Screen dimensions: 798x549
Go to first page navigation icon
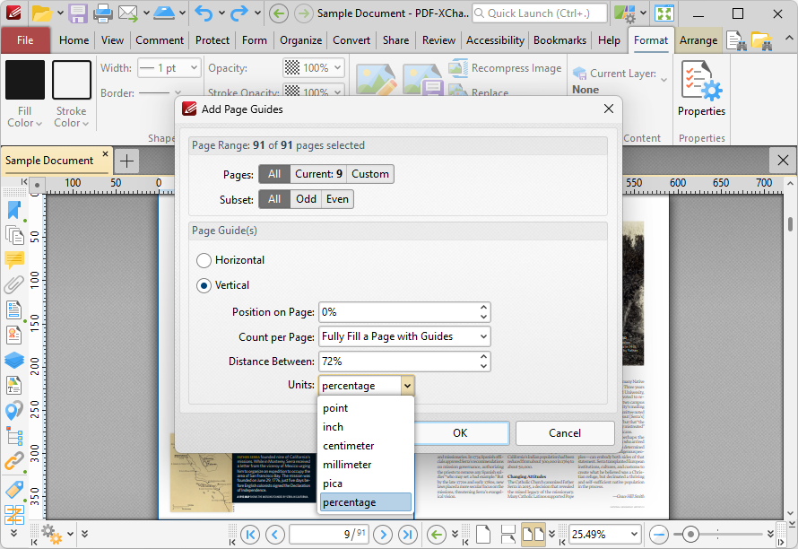pos(250,534)
